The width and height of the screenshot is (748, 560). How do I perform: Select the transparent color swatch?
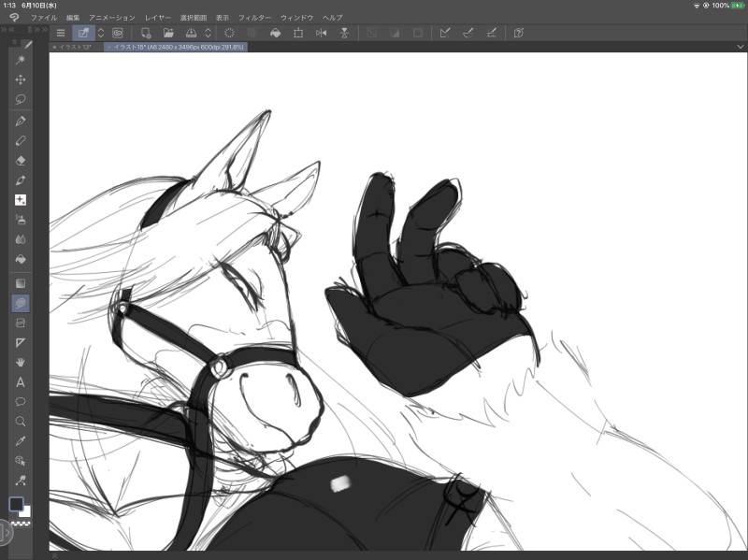(21, 524)
